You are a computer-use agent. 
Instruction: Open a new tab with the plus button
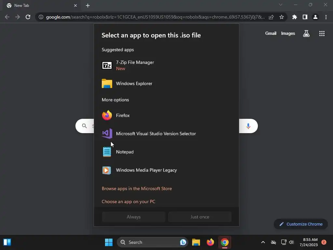[x=88, y=6]
